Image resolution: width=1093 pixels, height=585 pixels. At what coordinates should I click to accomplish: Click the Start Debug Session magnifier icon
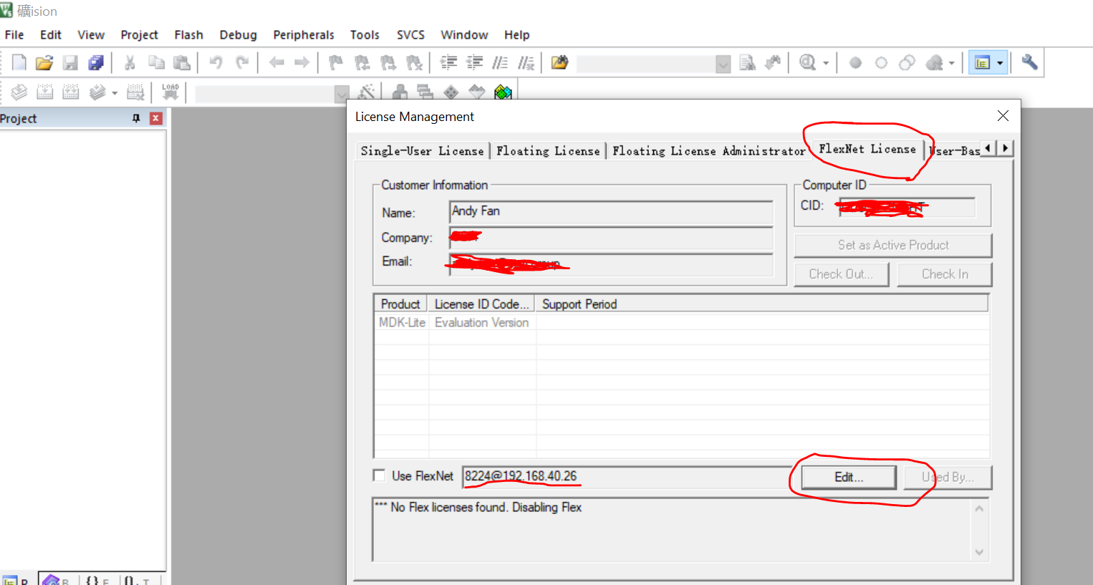[808, 63]
